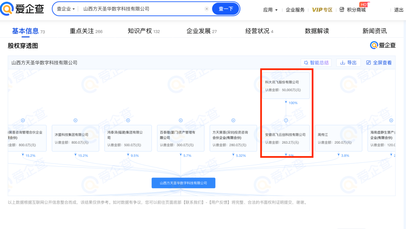Image resolution: width=406 pixels, height=229 pixels.
Task: Open 全屏查看 fullscreen view
Action: [x=379, y=63]
